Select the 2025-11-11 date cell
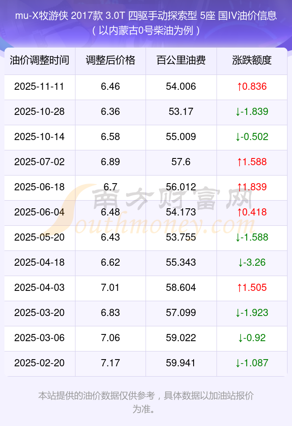This screenshot has height=426, width=292. tap(40, 87)
